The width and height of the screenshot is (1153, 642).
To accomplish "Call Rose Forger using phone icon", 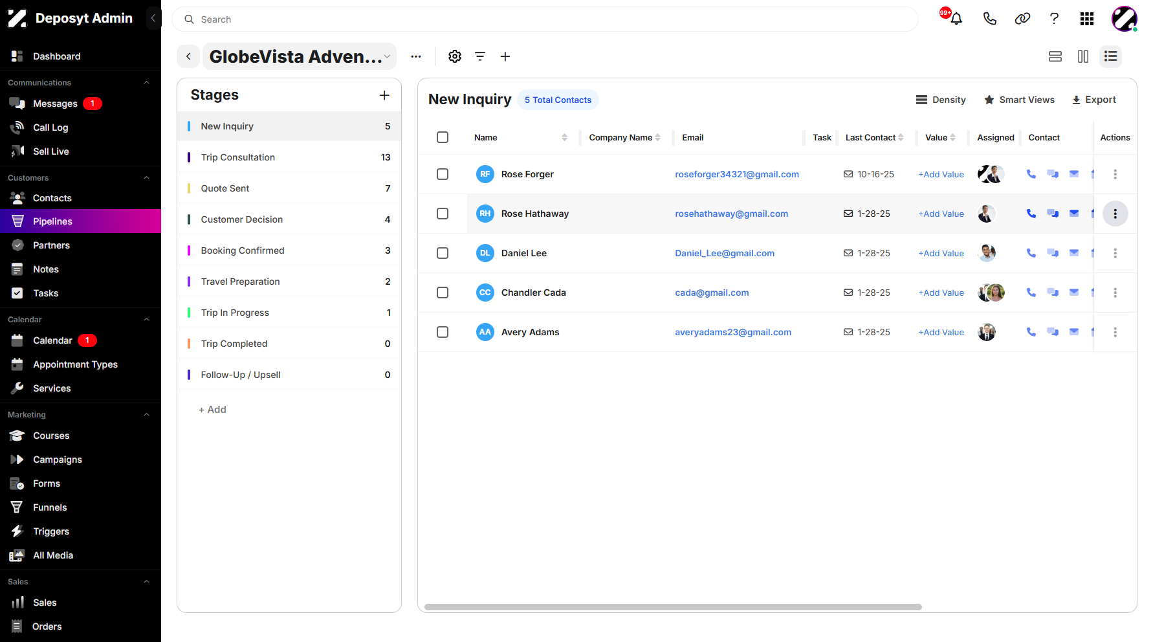I will pos(1031,174).
